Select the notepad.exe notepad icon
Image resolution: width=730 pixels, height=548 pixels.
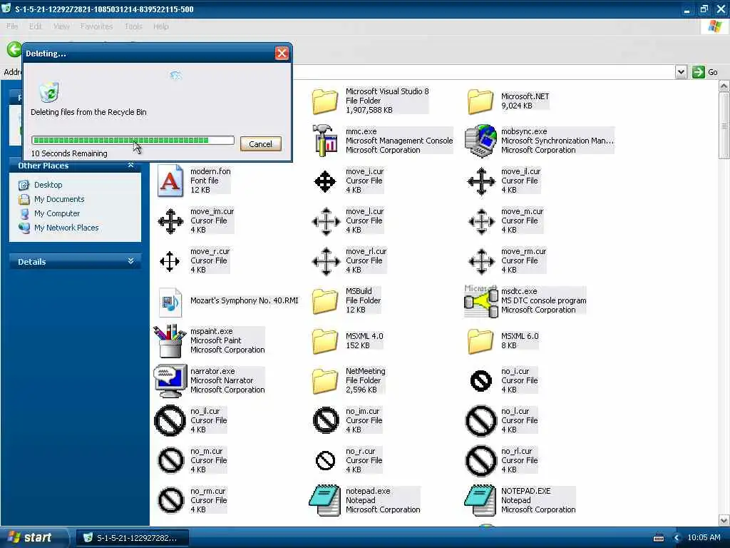coord(325,500)
